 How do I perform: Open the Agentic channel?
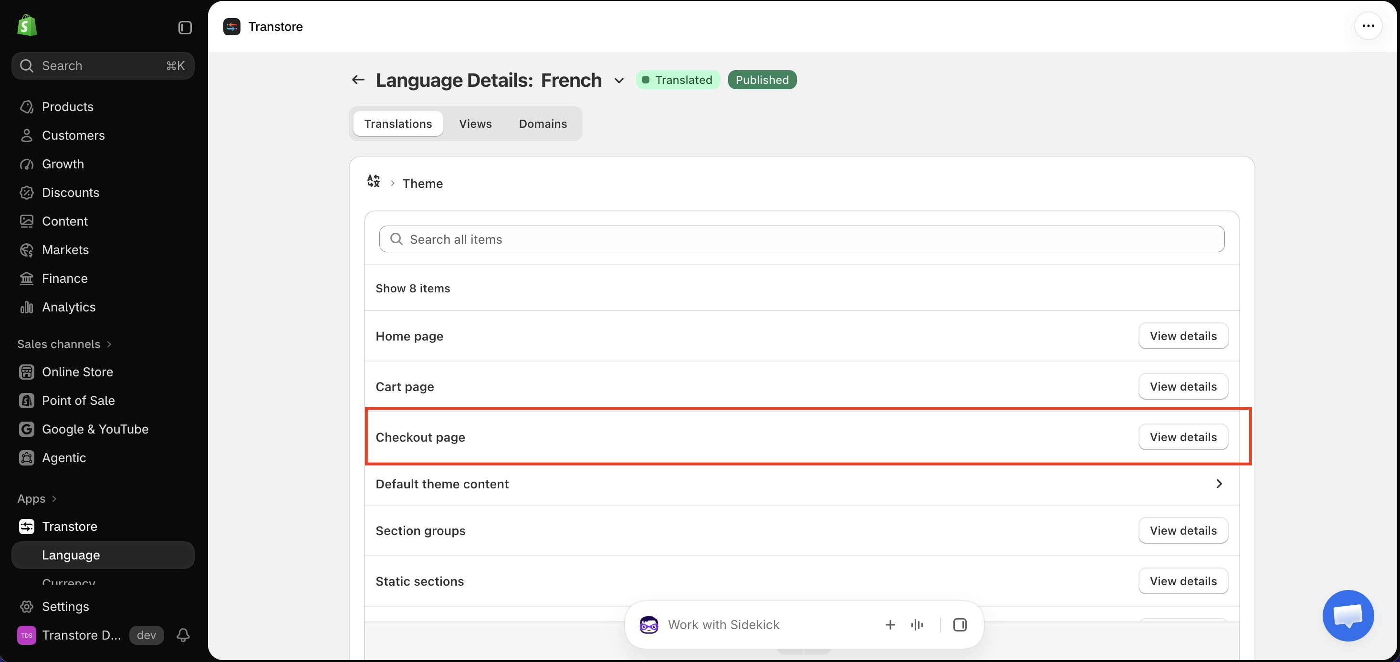(x=63, y=458)
